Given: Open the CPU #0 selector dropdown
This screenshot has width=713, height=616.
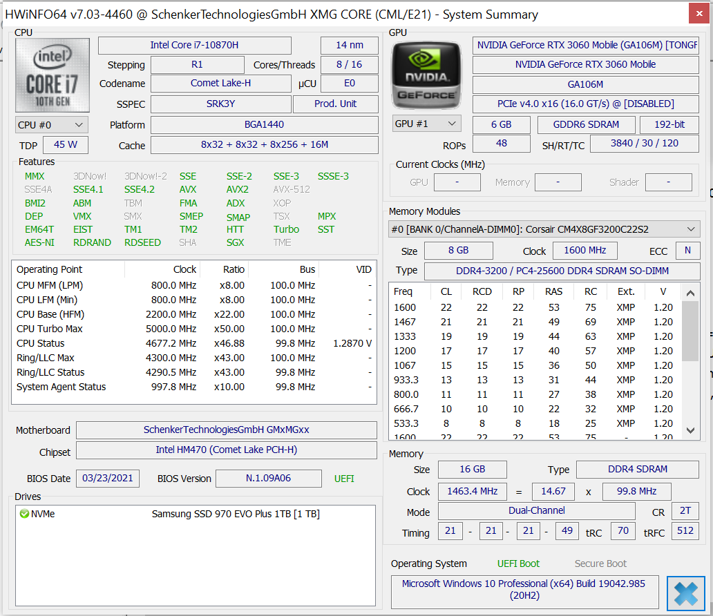Looking at the screenshot, I should click(51, 124).
